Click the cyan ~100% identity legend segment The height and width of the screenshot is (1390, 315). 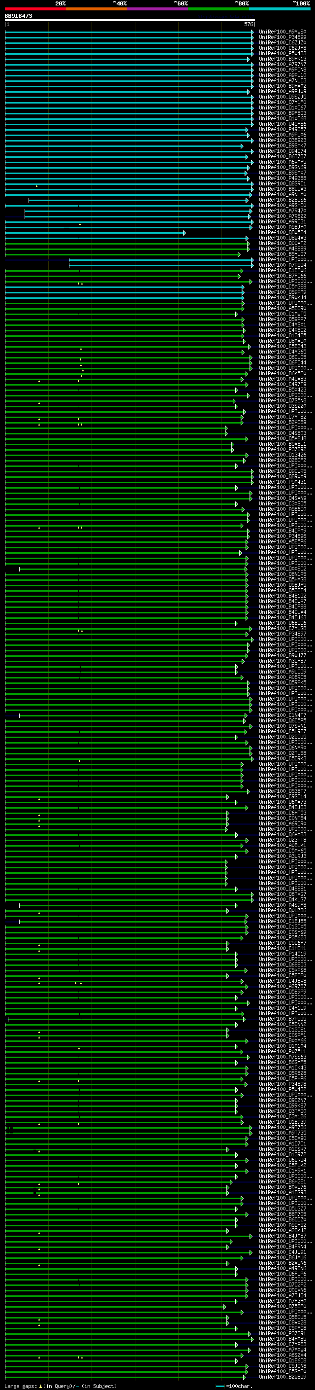pos(280,9)
